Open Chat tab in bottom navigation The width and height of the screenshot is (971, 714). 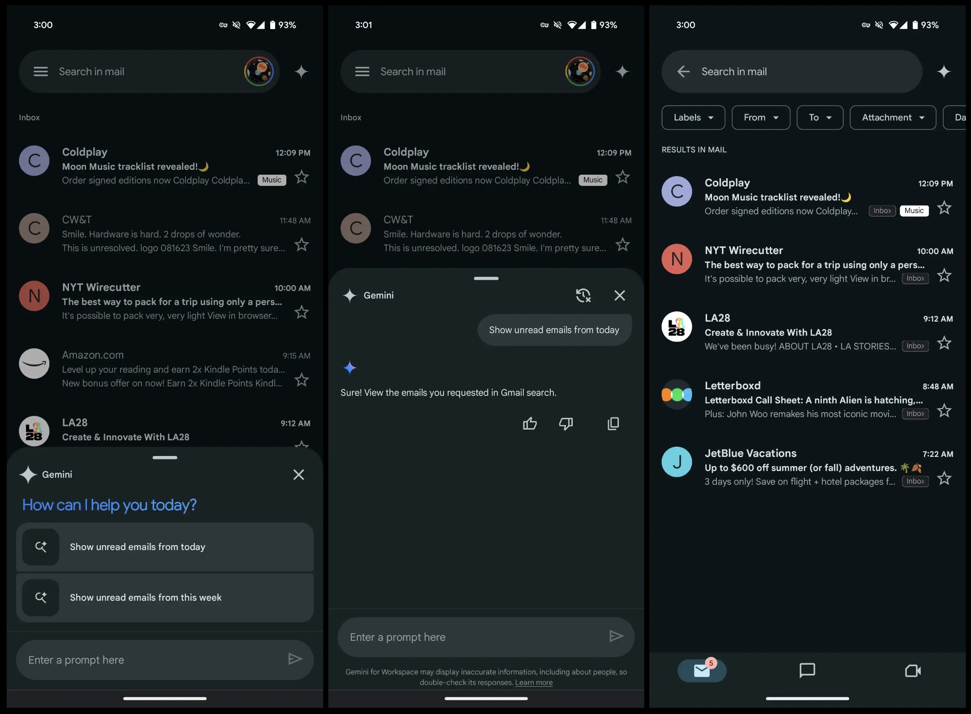pyautogui.click(x=807, y=671)
